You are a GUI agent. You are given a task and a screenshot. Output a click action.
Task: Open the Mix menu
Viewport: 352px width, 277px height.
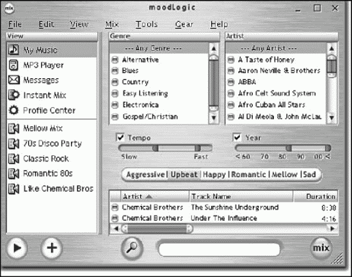[112, 24]
